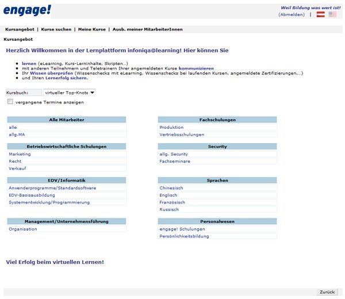The image size is (345, 299).
Task: Click the Organisation link under Management
Action: click(x=23, y=229)
